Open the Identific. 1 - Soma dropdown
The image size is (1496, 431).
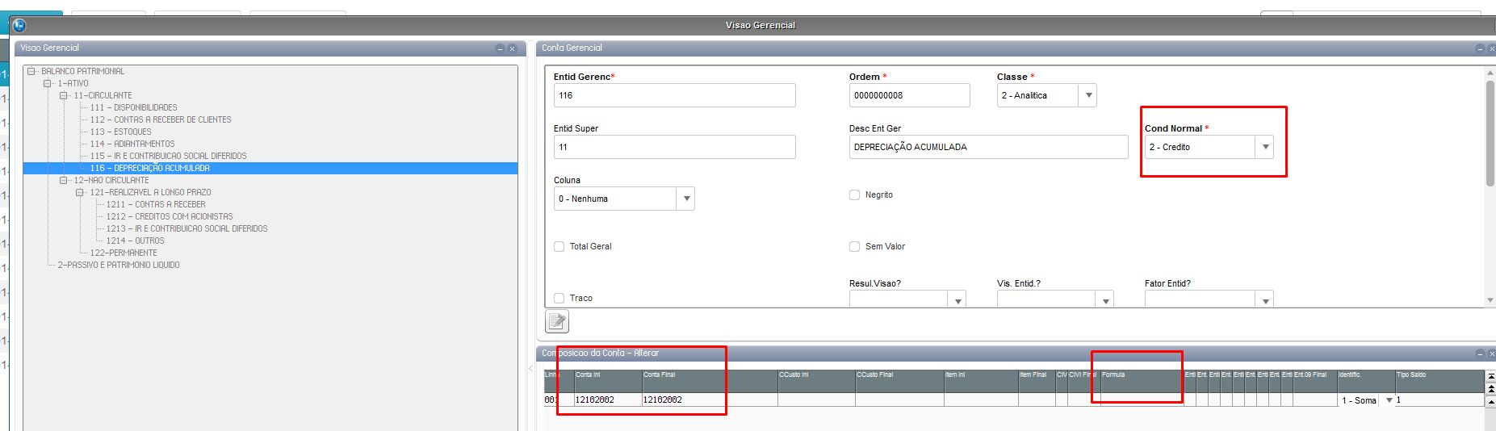coord(1389,400)
